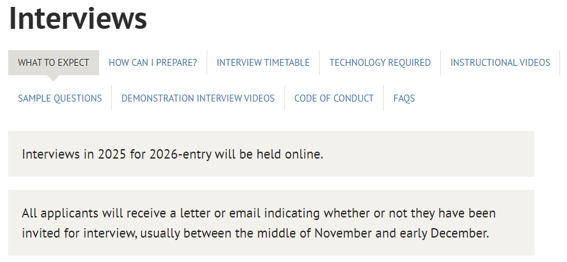The image size is (567, 262).
Task: Switch to How Can I Prepare tab
Action: click(x=153, y=63)
